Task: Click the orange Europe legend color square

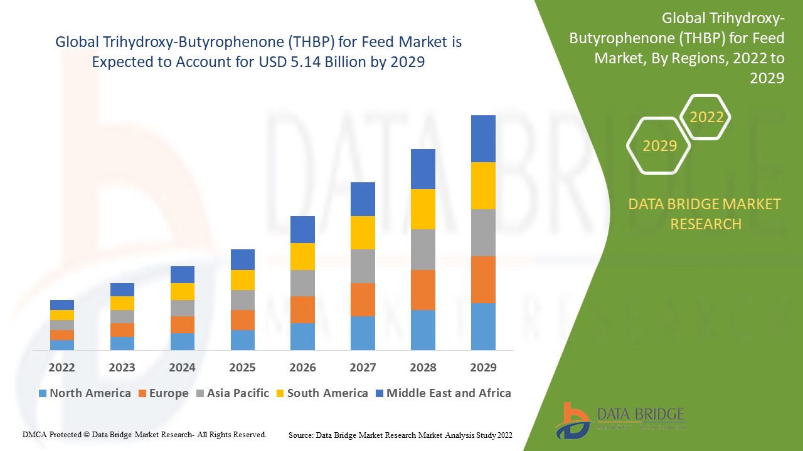Action: (x=142, y=393)
